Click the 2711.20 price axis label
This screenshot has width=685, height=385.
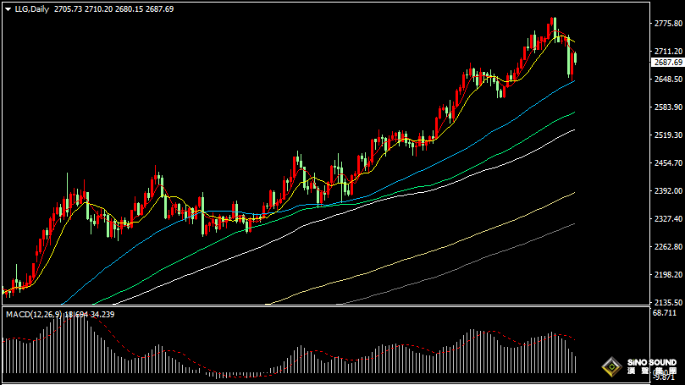tap(667, 52)
